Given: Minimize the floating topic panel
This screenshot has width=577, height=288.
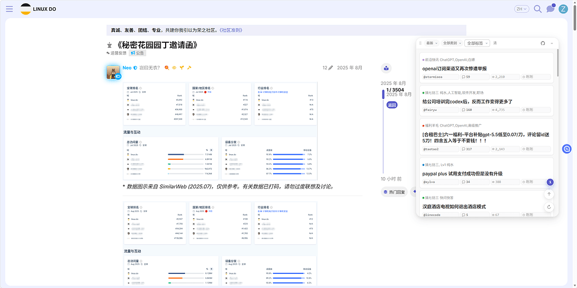Looking at the screenshot, I should tap(552, 43).
